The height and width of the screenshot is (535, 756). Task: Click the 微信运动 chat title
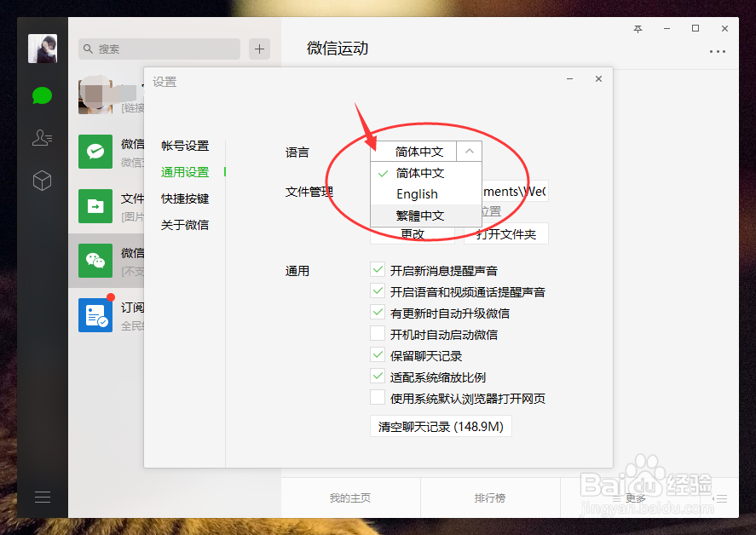coord(338,49)
